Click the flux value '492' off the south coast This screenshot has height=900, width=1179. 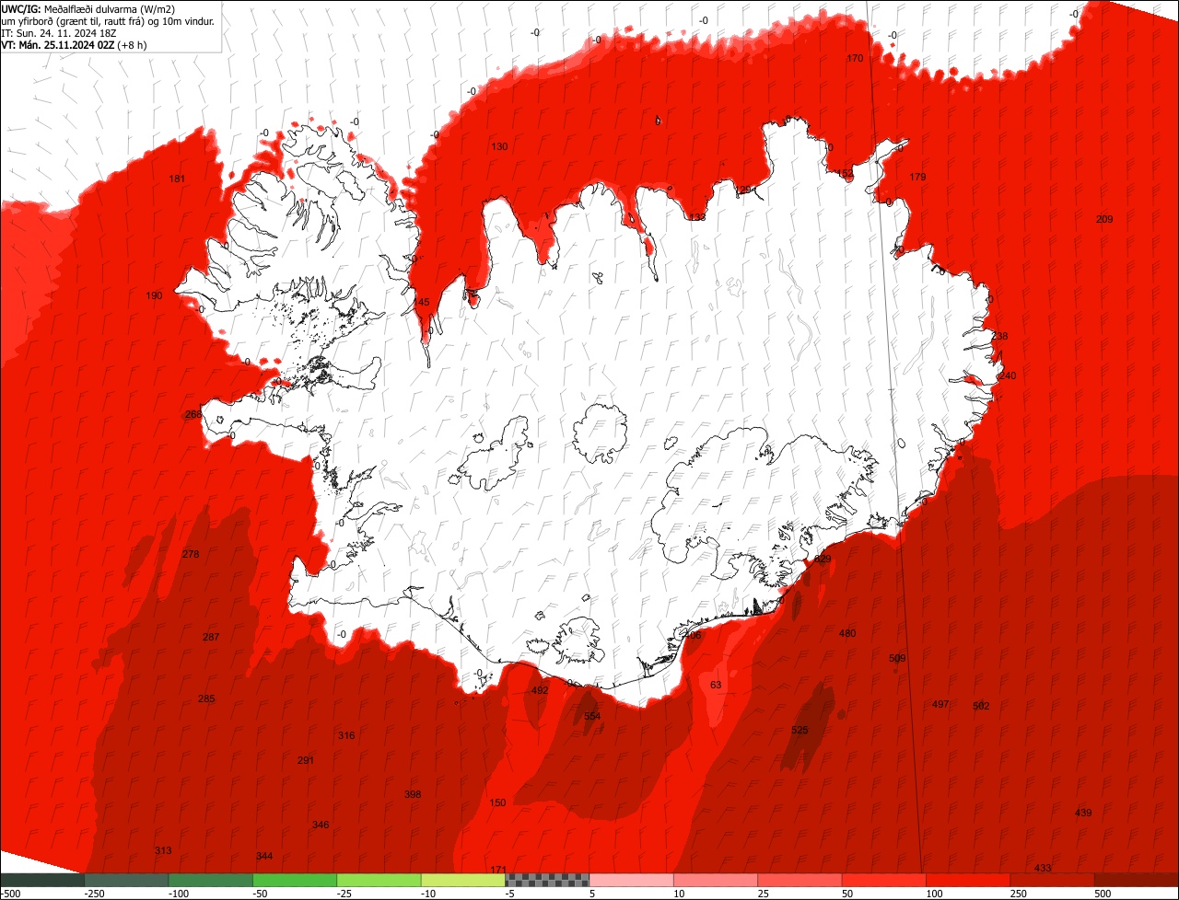(540, 690)
